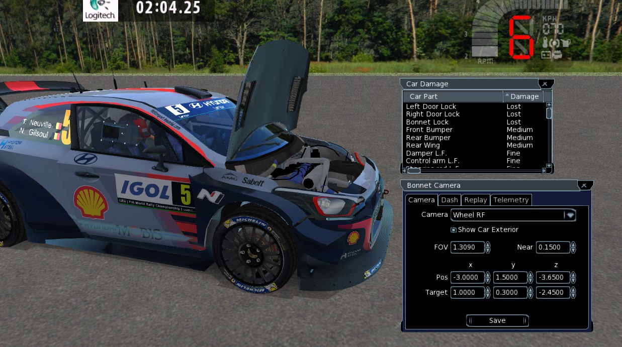Click the Camera dropdown arrow button

[570, 215]
